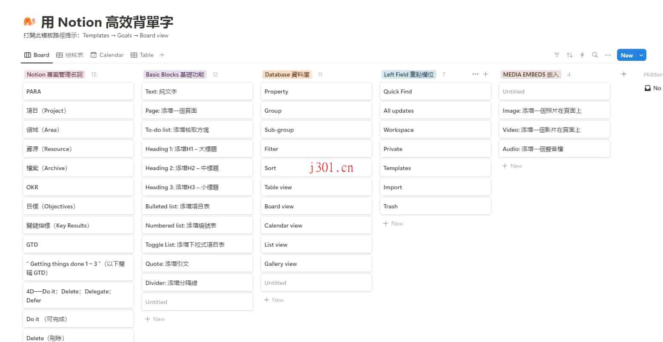Viewport: 663px width, 342px height.
Task: Open the Heading 3 card
Action: (197, 187)
